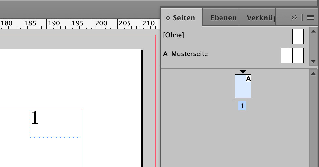319x167 pixels.
Task: Click the section start triangle above page 1
Action: [243, 72]
